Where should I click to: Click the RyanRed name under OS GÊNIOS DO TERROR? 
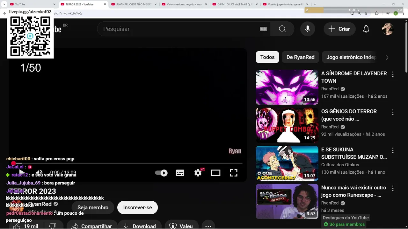click(330, 127)
